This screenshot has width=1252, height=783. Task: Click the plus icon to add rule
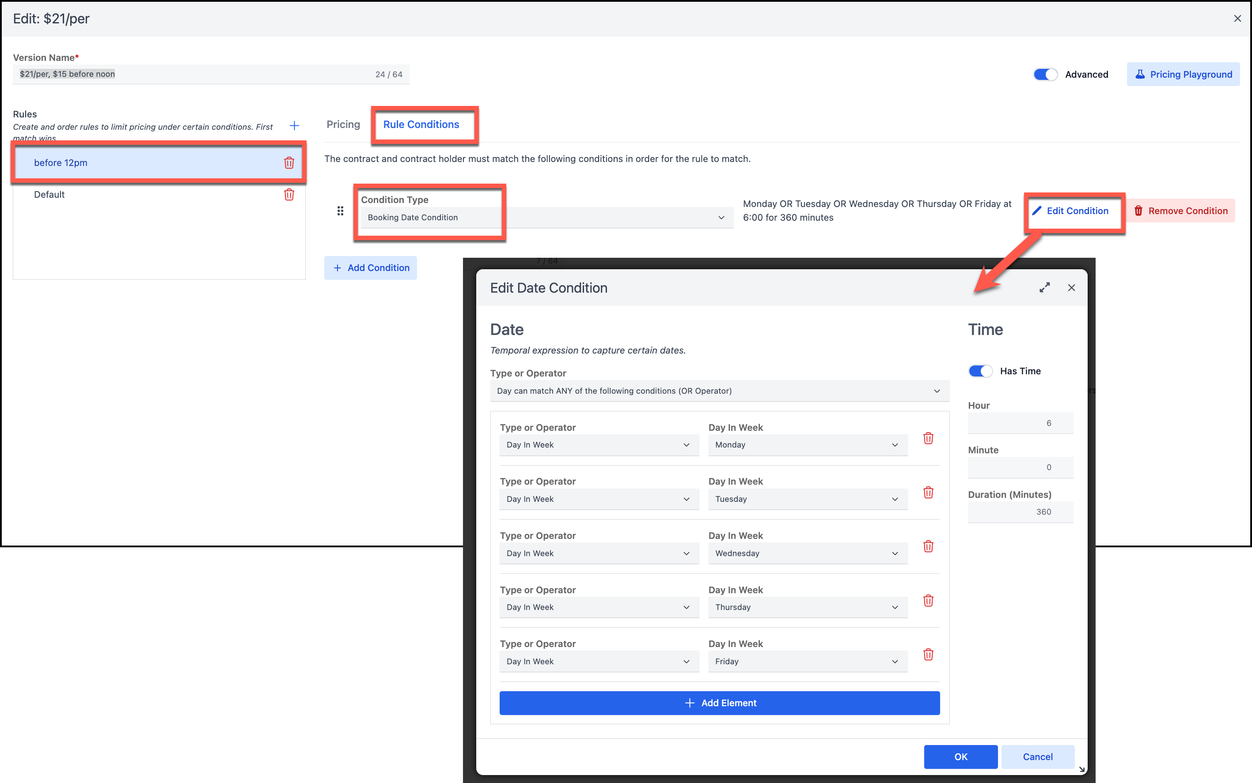294,126
